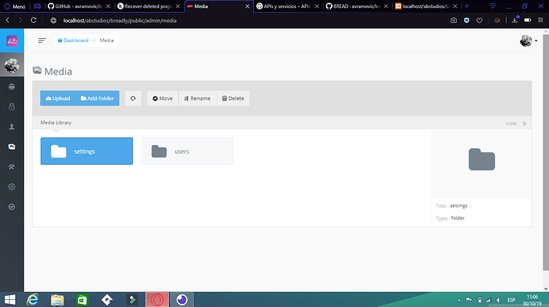Open File Explorer from taskbar
The height and width of the screenshot is (307, 549).
57,300
